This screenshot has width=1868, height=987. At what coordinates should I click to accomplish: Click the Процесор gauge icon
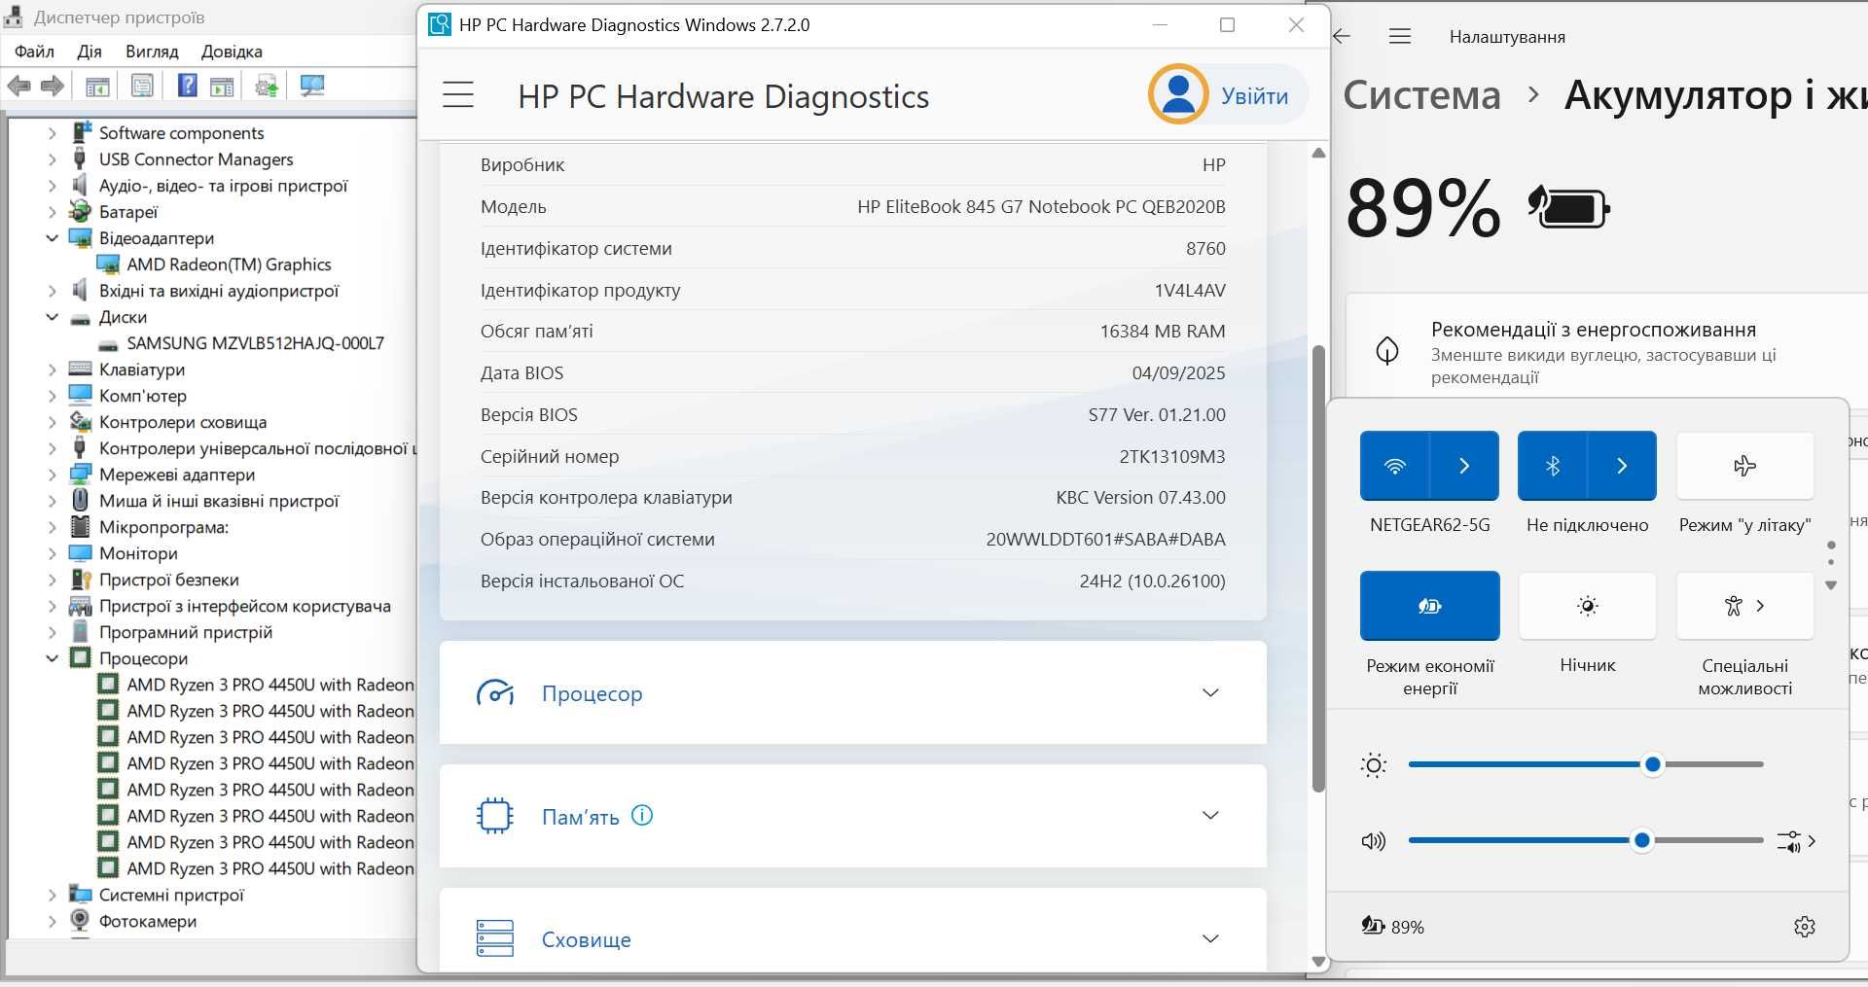[x=495, y=693]
